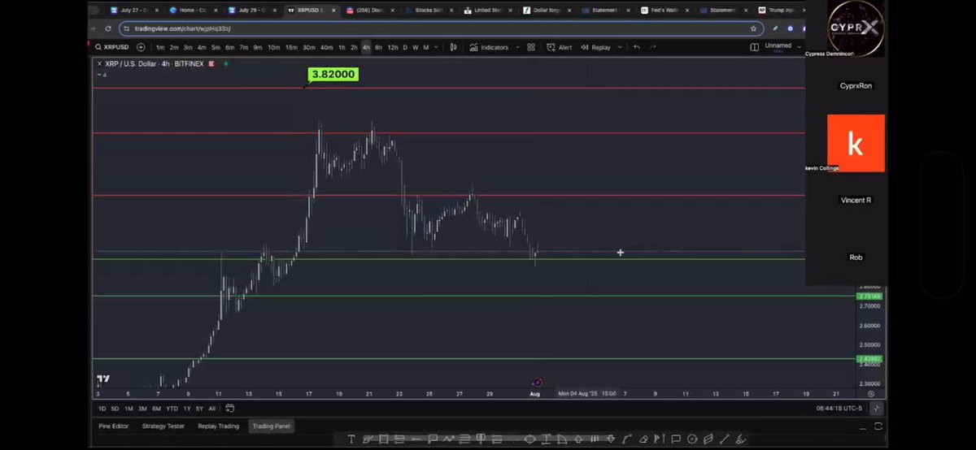Select the 8h timeframe
Image resolution: width=976 pixels, height=450 pixels.
coord(378,47)
